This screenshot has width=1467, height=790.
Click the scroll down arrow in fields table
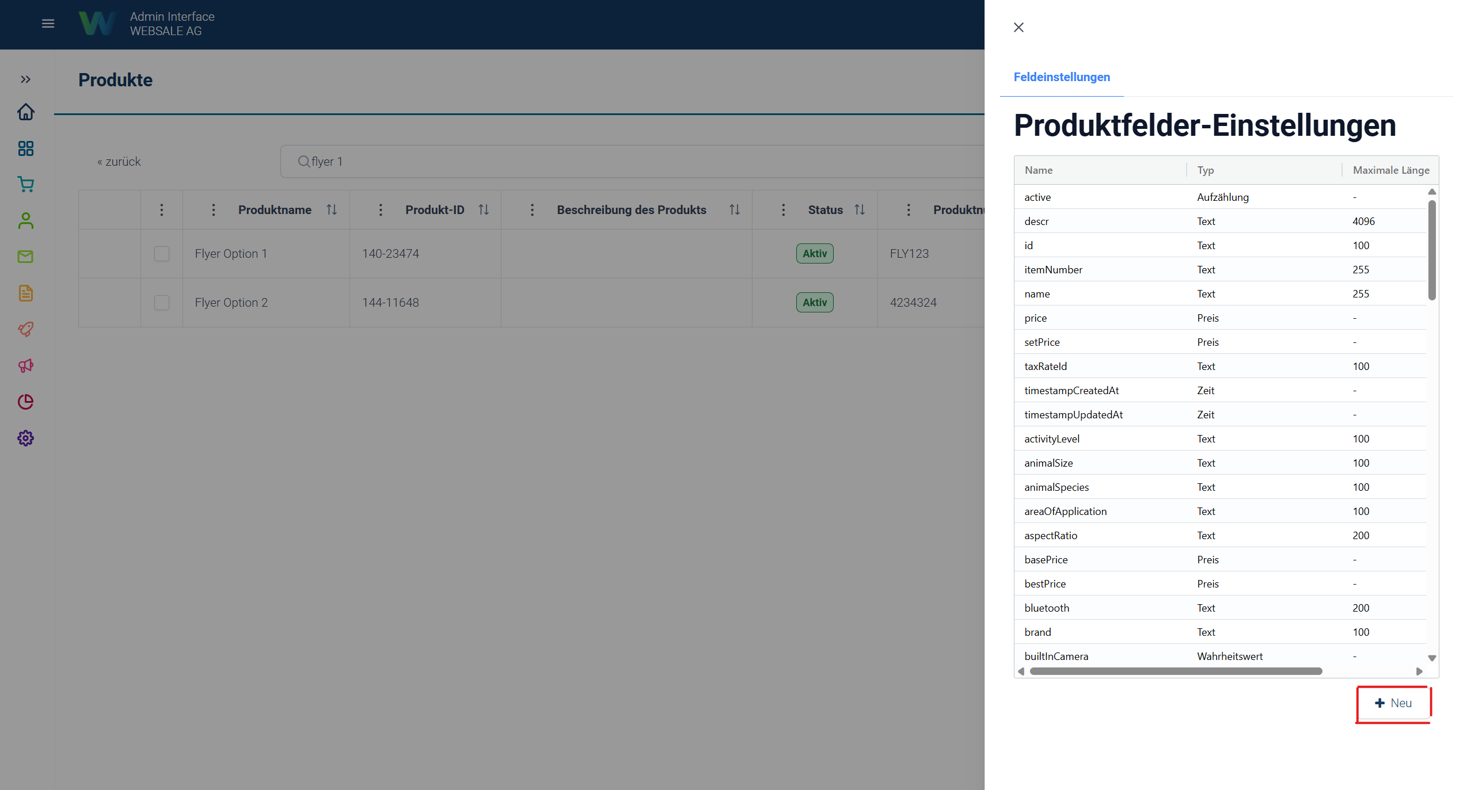1432,658
